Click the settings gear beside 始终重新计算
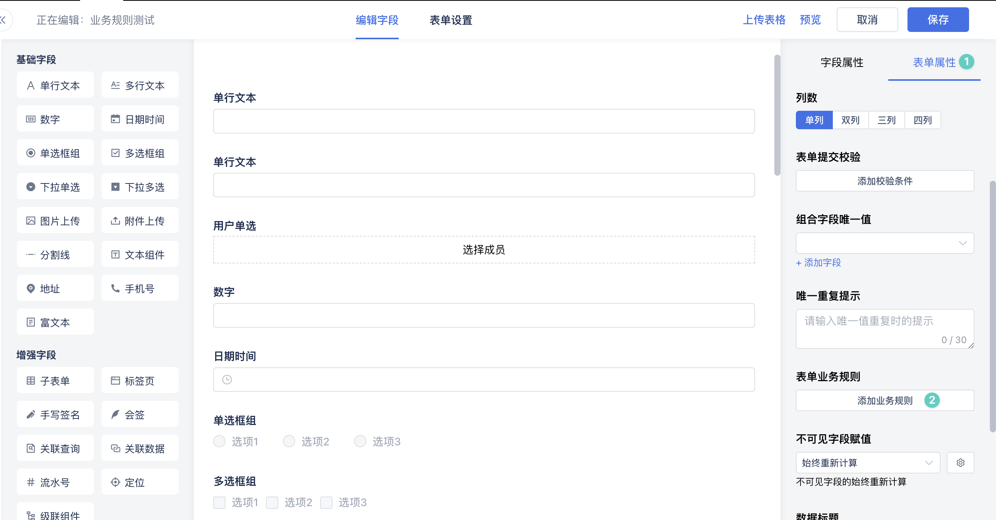Image resolution: width=996 pixels, height=520 pixels. click(x=960, y=462)
